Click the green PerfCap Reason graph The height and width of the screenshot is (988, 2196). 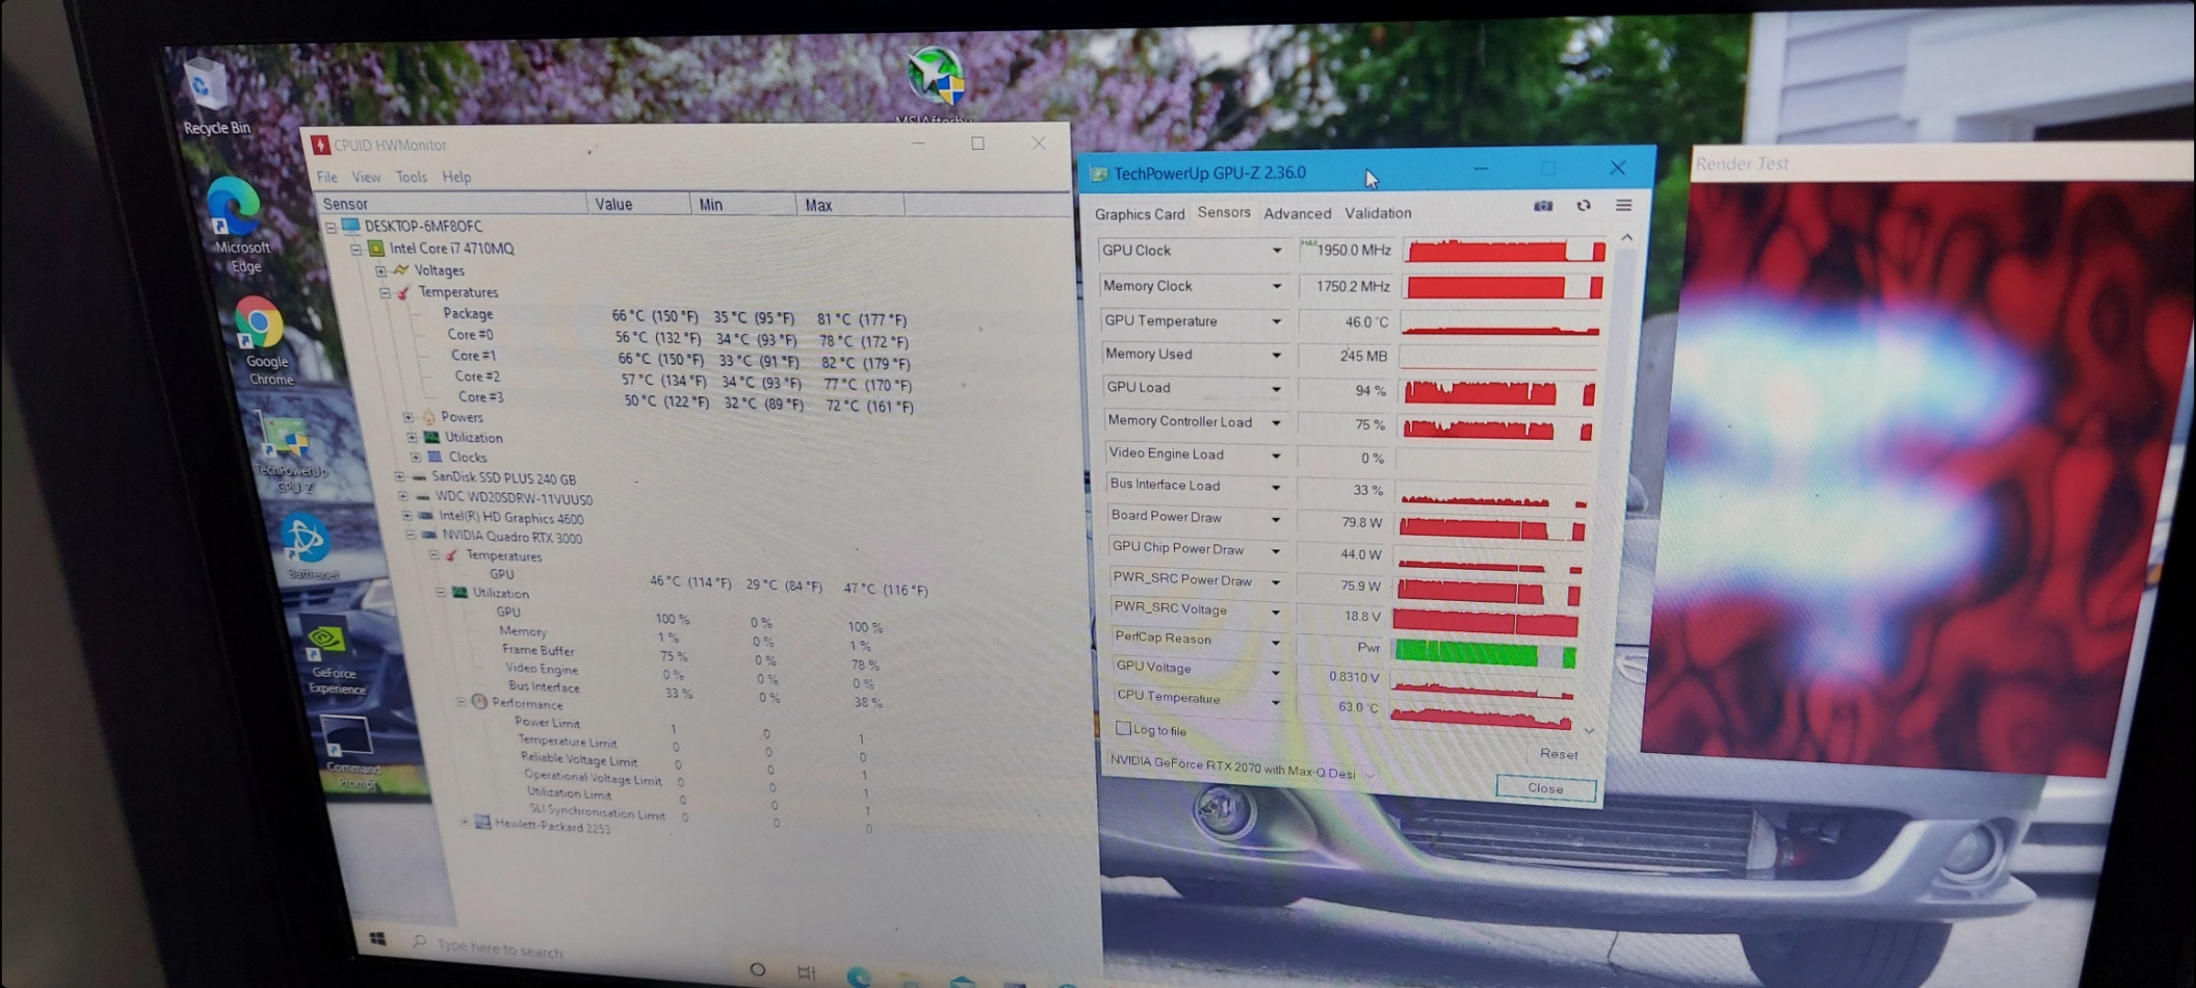[x=1485, y=653]
